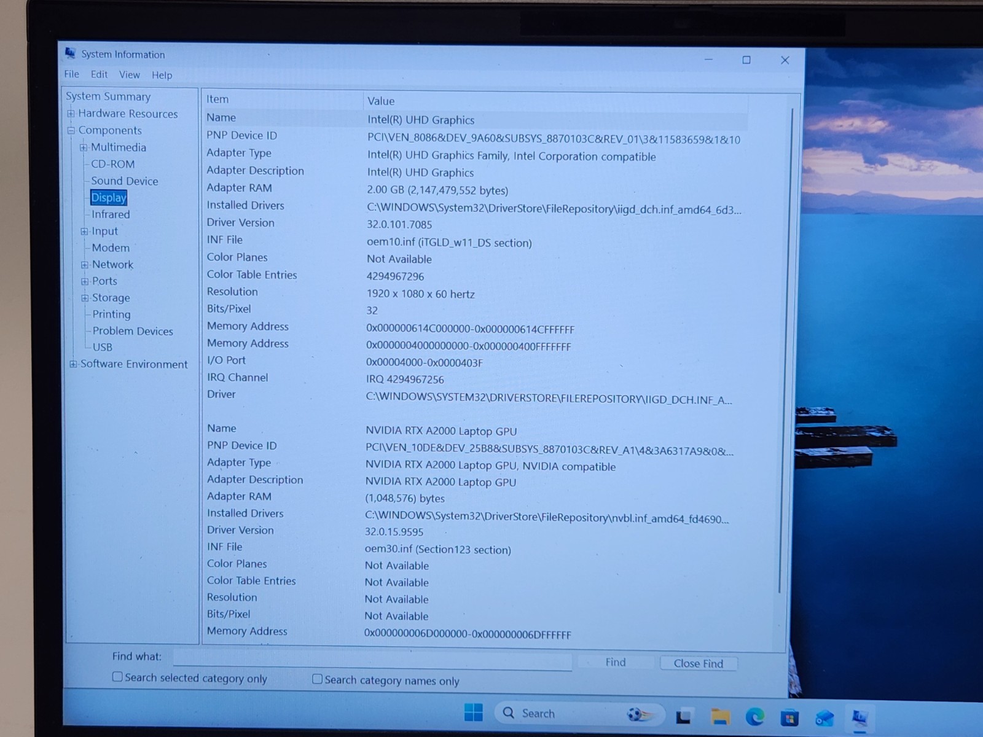Screen dimensions: 983x737
Task: Select the Printing category
Action: click(111, 314)
